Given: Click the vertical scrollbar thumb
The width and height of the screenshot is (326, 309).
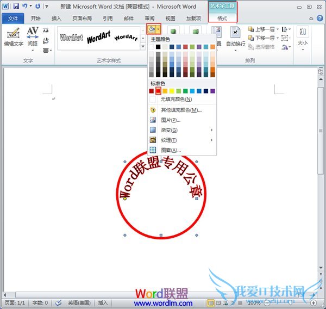Looking at the screenshot, I should click(321, 131).
